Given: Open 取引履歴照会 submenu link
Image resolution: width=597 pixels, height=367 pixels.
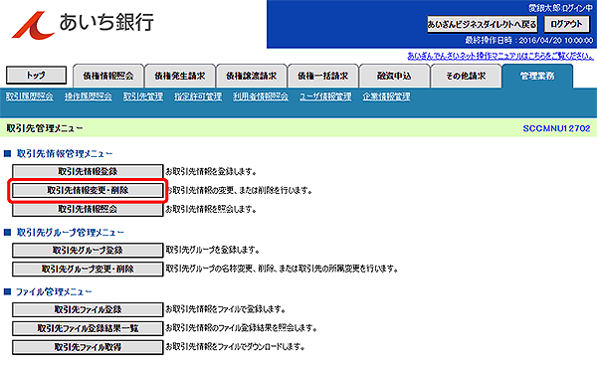Looking at the screenshot, I should click(x=29, y=96).
